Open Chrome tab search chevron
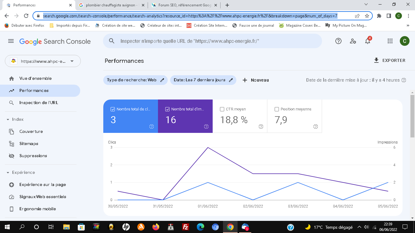415x233 pixels. click(x=366, y=5)
